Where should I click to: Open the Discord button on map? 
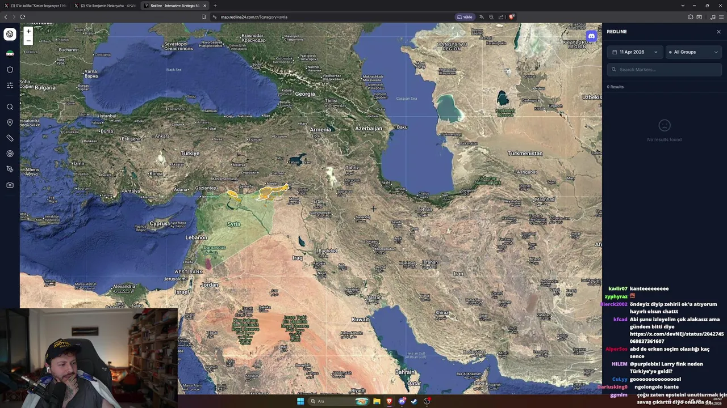coord(591,36)
